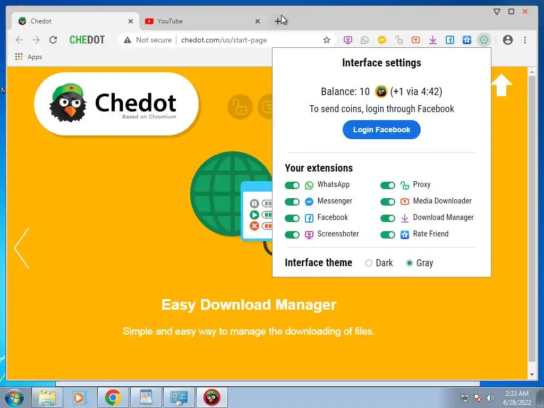Image resolution: width=544 pixels, height=408 pixels.
Task: Open the clock showing 2:33 AM
Action: (517, 398)
